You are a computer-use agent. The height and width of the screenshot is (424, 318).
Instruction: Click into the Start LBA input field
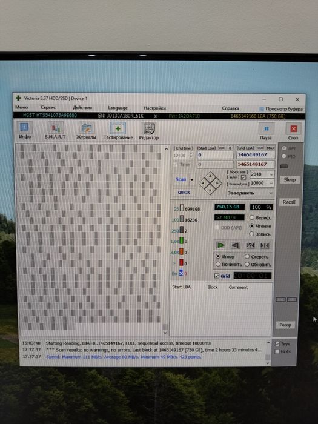pyautogui.click(x=215, y=155)
